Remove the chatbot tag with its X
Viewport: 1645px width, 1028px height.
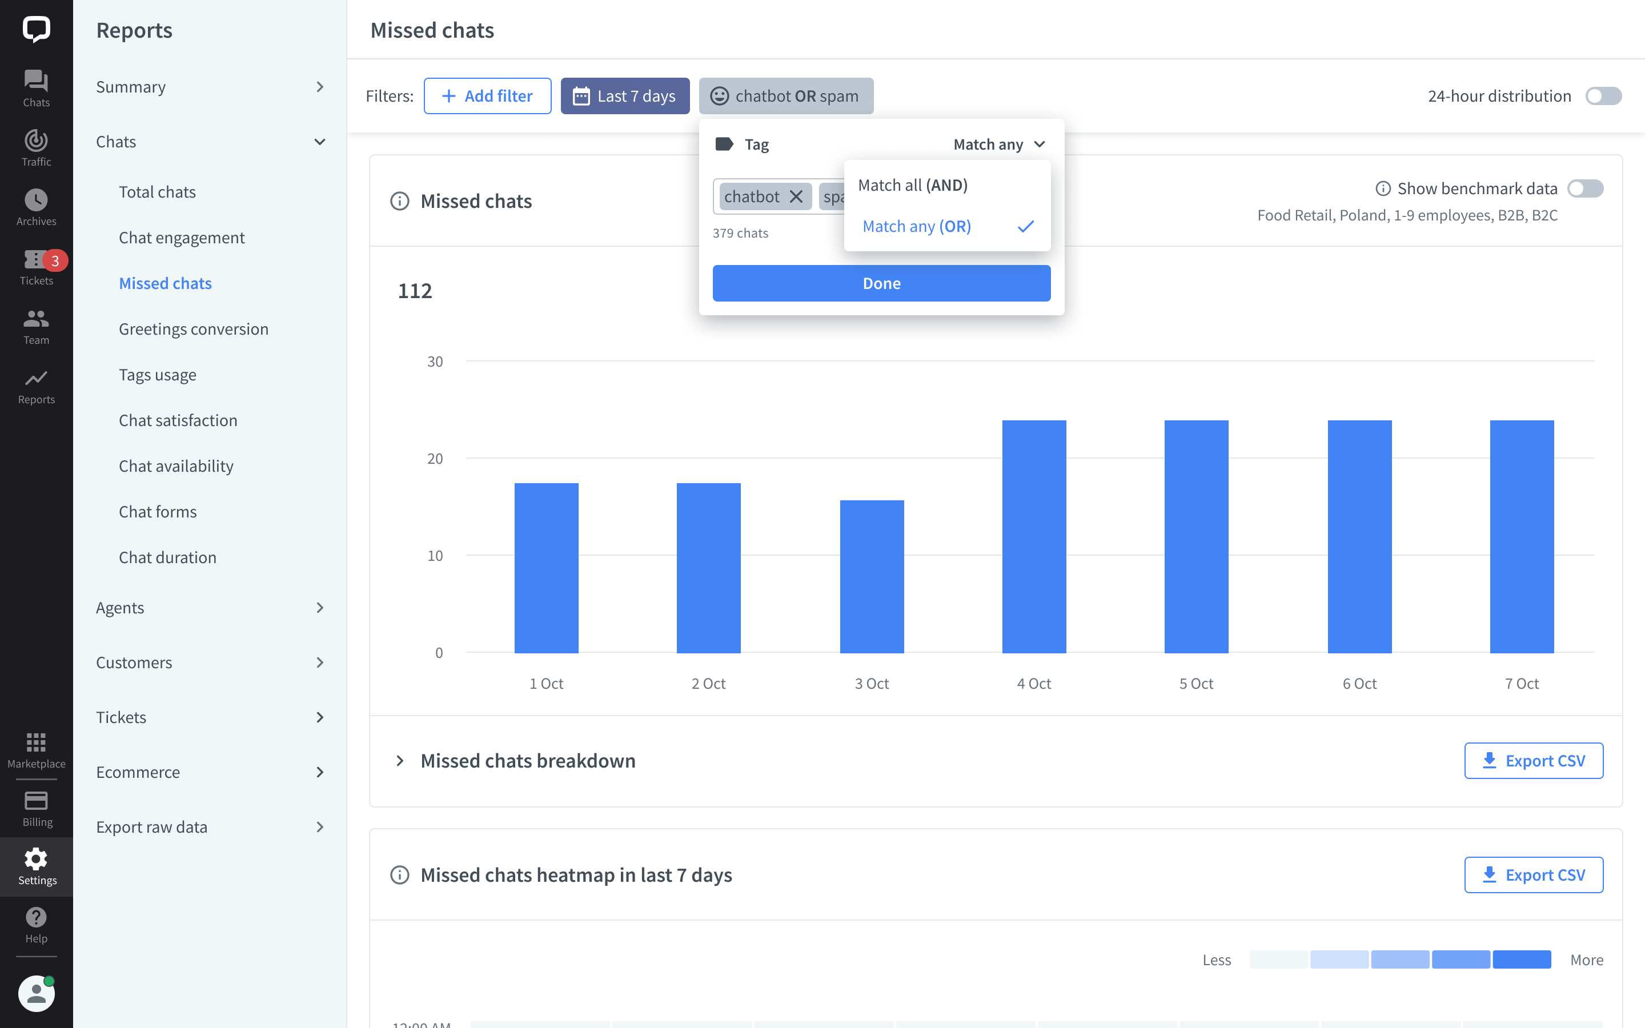[x=796, y=196]
